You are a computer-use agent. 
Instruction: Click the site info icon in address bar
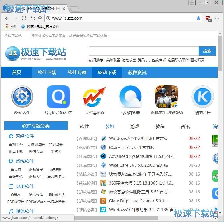(48, 18)
